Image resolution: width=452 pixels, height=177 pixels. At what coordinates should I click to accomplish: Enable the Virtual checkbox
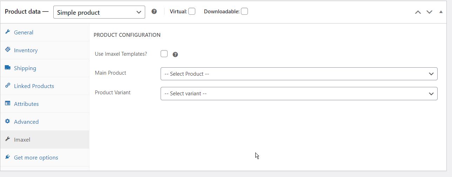(192, 12)
